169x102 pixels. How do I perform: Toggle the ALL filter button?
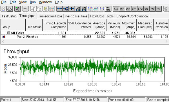(x=116, y=9)
